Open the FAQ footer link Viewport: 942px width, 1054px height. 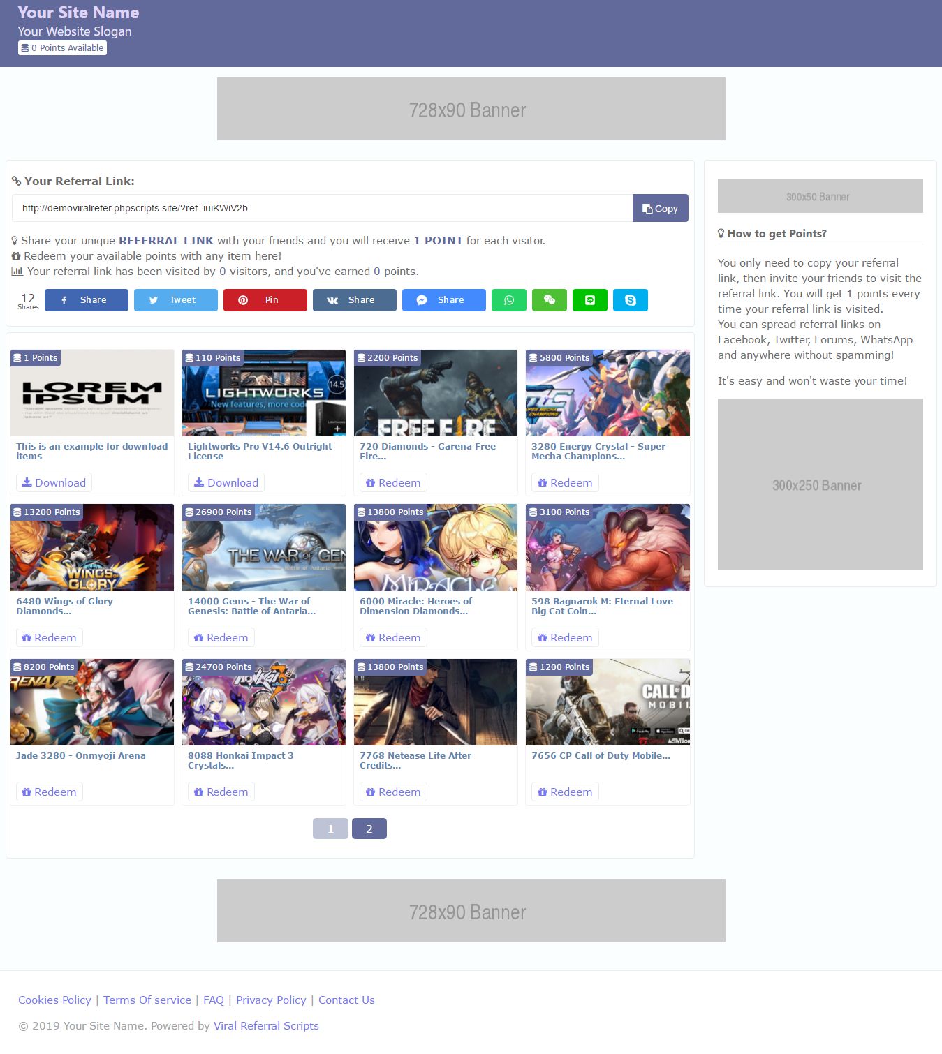pos(214,1000)
